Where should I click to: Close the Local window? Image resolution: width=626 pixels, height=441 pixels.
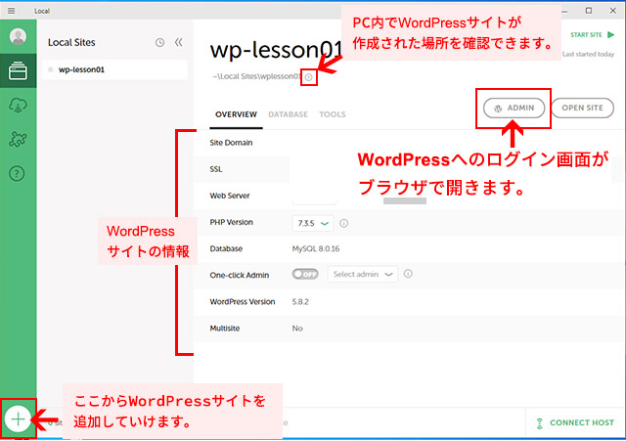[x=613, y=11]
